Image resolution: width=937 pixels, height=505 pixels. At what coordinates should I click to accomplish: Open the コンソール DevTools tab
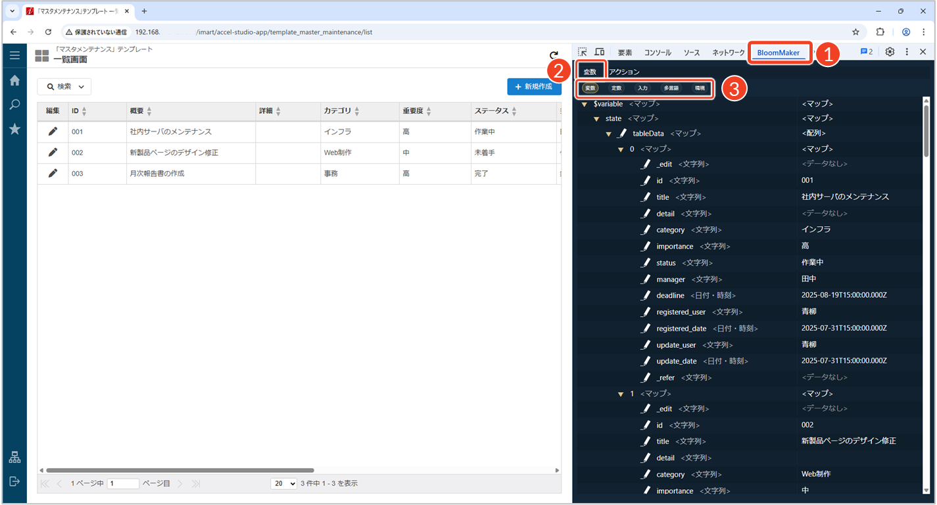click(658, 53)
